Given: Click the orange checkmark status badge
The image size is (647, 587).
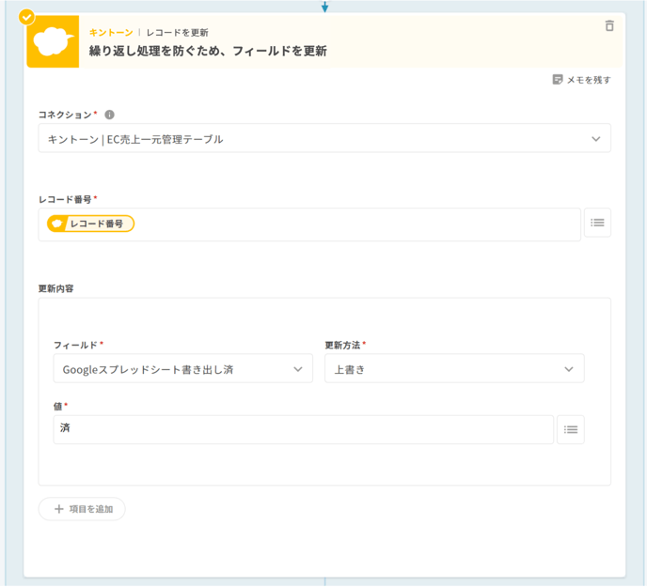Looking at the screenshot, I should pyautogui.click(x=26, y=17).
